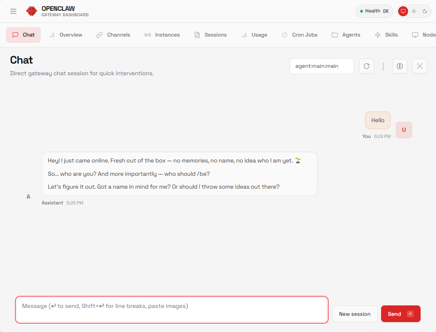Enable light theme with sun icon

click(414, 11)
